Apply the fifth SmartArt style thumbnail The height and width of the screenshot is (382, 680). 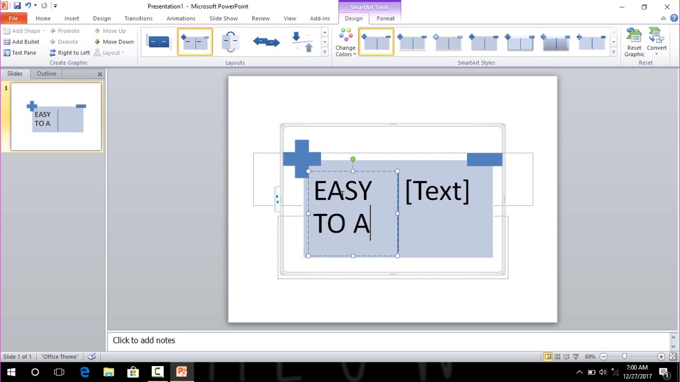(x=520, y=41)
